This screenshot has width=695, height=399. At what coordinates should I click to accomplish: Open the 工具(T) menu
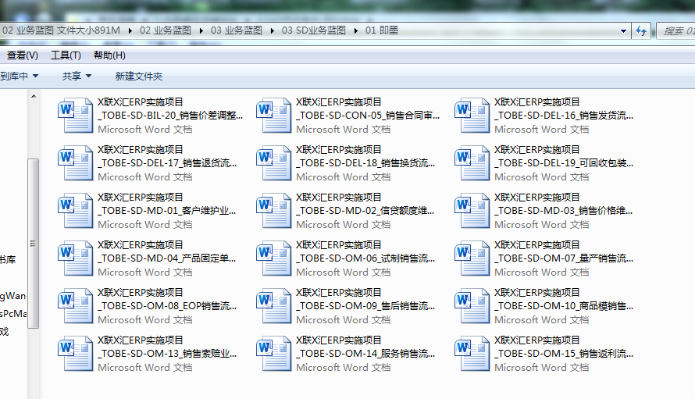click(x=66, y=55)
